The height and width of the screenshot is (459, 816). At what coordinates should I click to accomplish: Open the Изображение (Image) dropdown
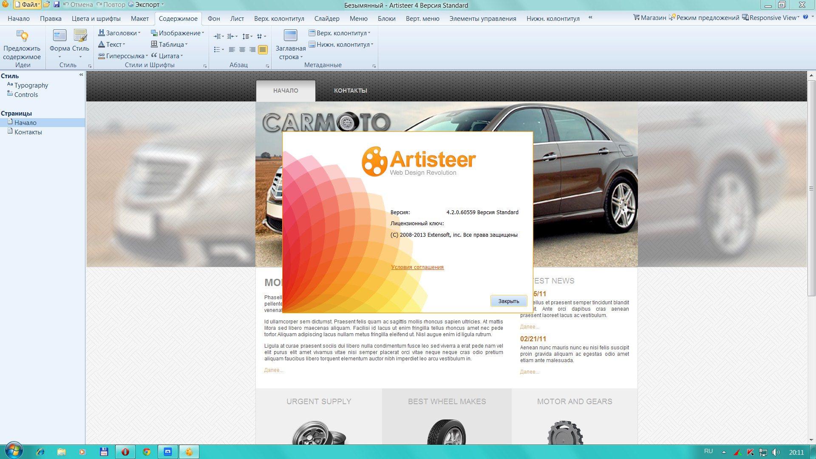tap(178, 33)
